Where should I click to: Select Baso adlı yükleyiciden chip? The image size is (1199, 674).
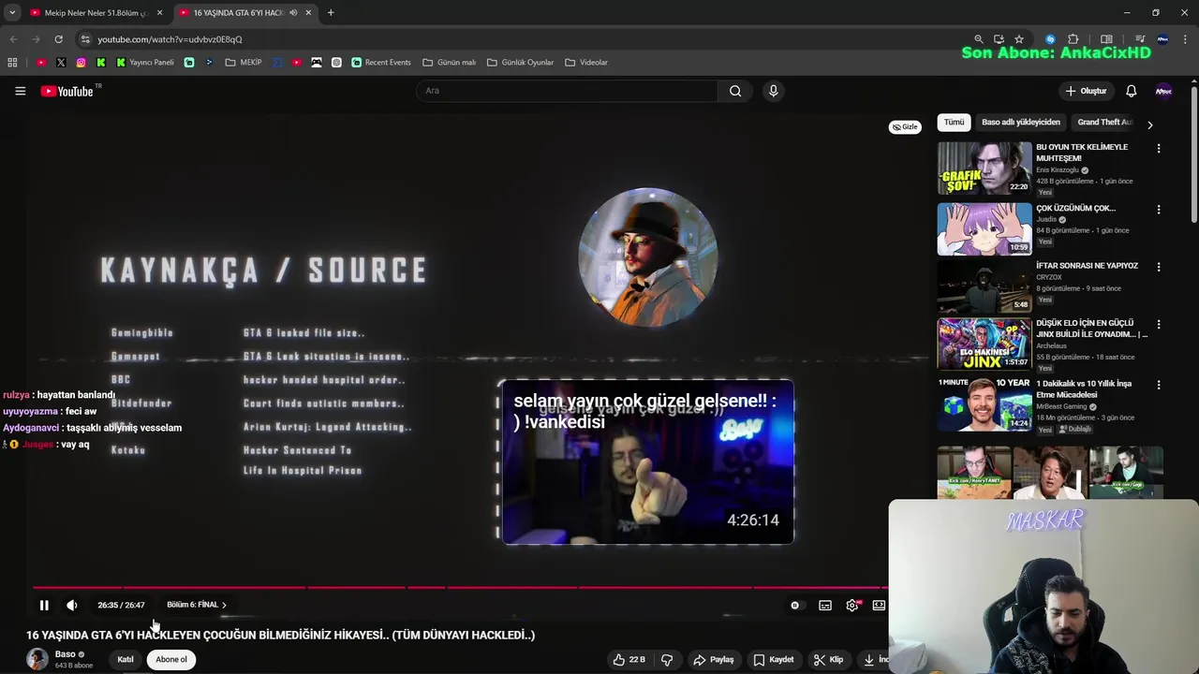pyautogui.click(x=1021, y=123)
